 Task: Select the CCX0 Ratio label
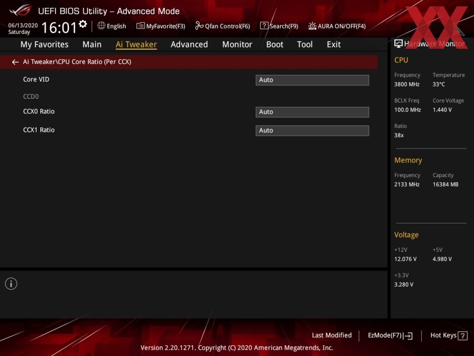coord(39,112)
